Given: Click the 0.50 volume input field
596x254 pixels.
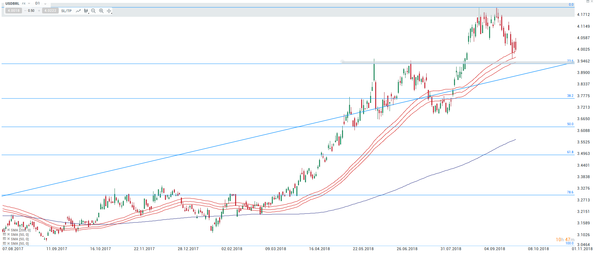Looking at the screenshot, I should tap(32, 11).
